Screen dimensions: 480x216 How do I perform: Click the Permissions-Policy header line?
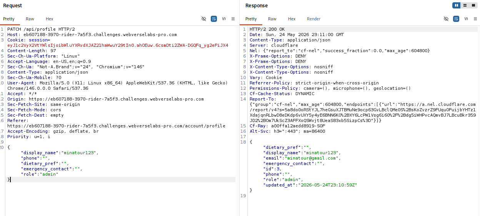coord(330,88)
